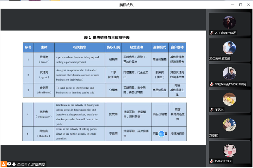Select 曹献存河南牧业经济学院 participant avatar
The height and width of the screenshot is (168, 253).
click(x=229, y=74)
